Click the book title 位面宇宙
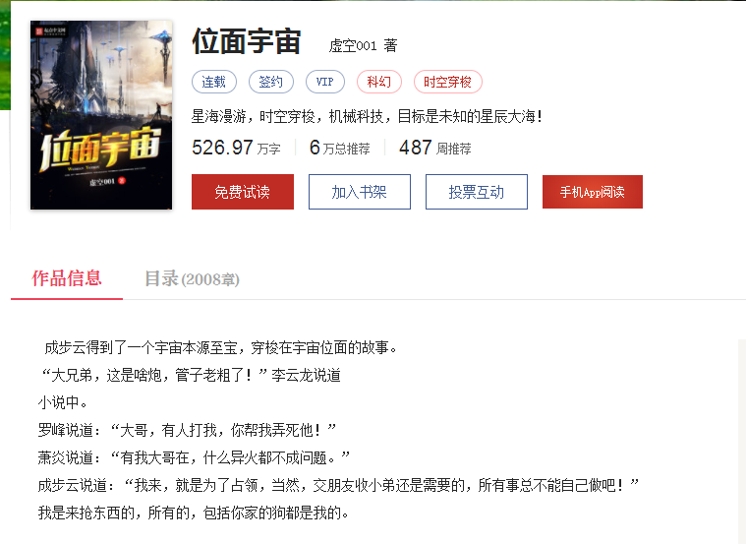The image size is (746, 544). [247, 41]
